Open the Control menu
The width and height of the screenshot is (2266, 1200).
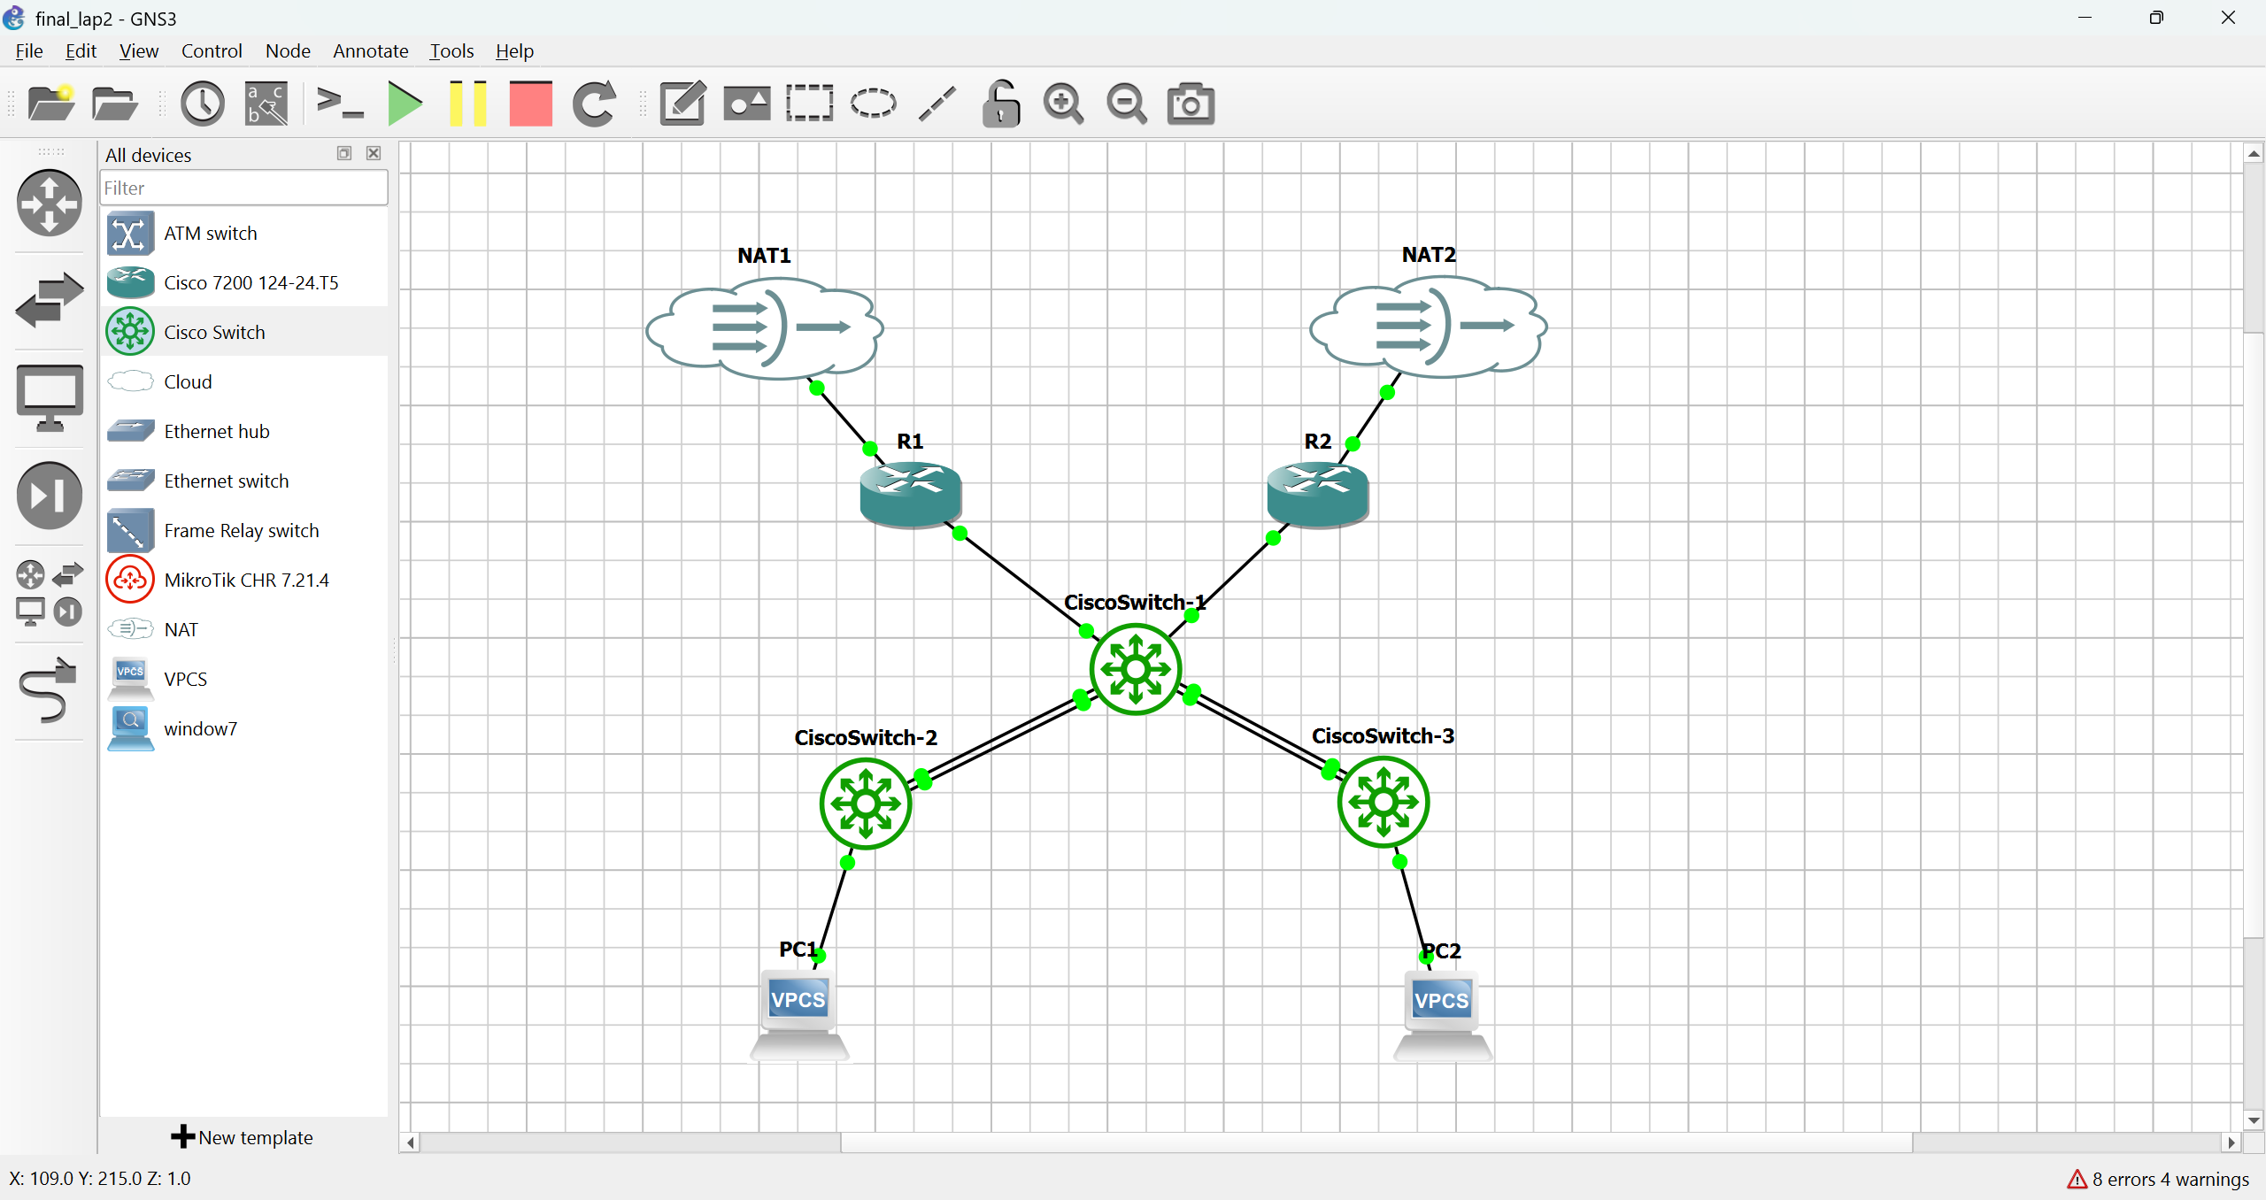(212, 50)
